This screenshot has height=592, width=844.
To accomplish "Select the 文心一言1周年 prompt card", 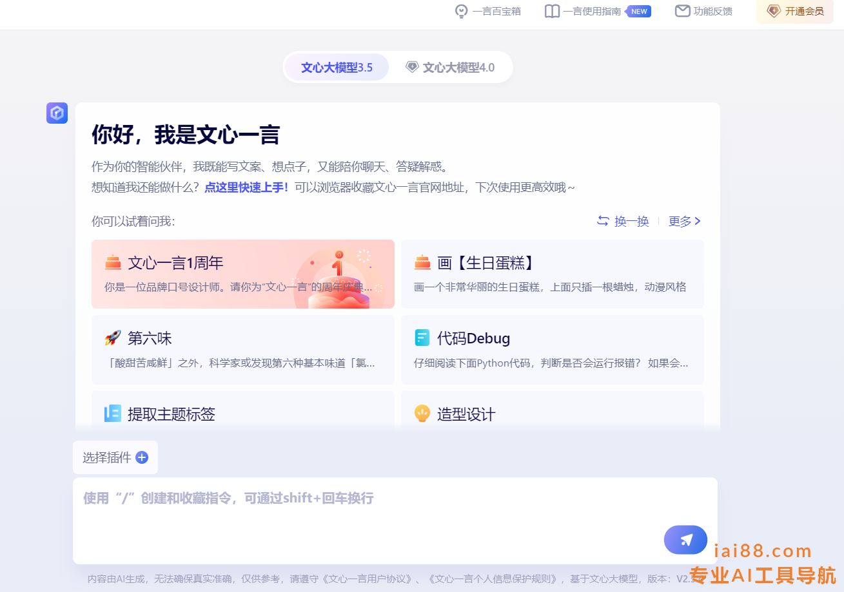I will (242, 274).
